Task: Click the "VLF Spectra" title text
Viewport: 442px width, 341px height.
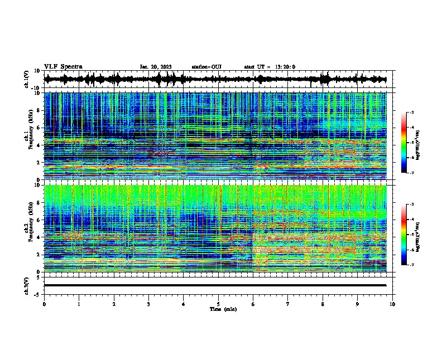Action: (63, 67)
